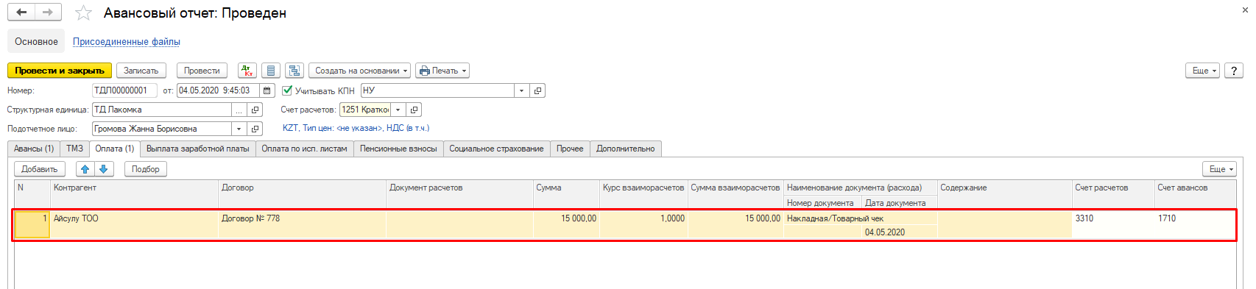Open the table's Еще menu
Image resolution: width=1256 pixels, height=289 pixels.
pyautogui.click(x=1220, y=169)
